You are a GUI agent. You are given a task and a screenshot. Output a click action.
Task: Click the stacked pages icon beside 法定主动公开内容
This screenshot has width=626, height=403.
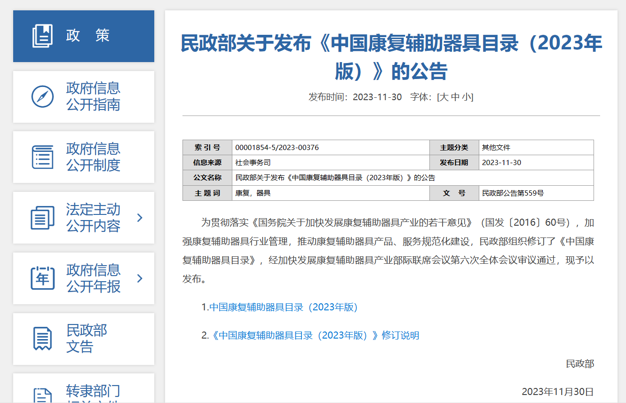coord(42,218)
